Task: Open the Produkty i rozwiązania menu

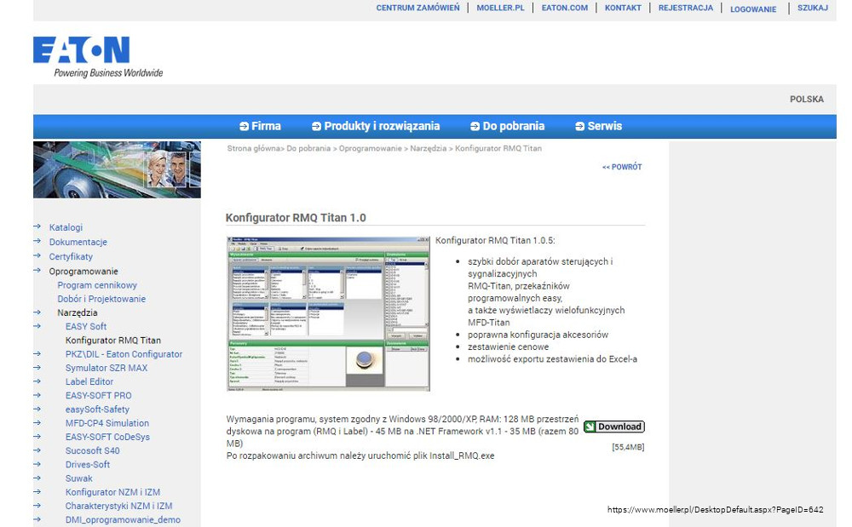Action: click(382, 127)
